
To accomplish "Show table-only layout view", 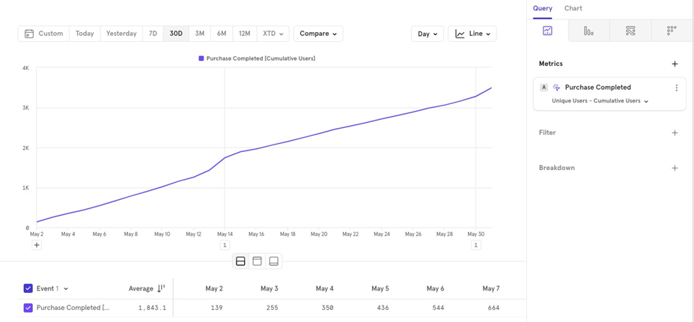I will click(274, 261).
